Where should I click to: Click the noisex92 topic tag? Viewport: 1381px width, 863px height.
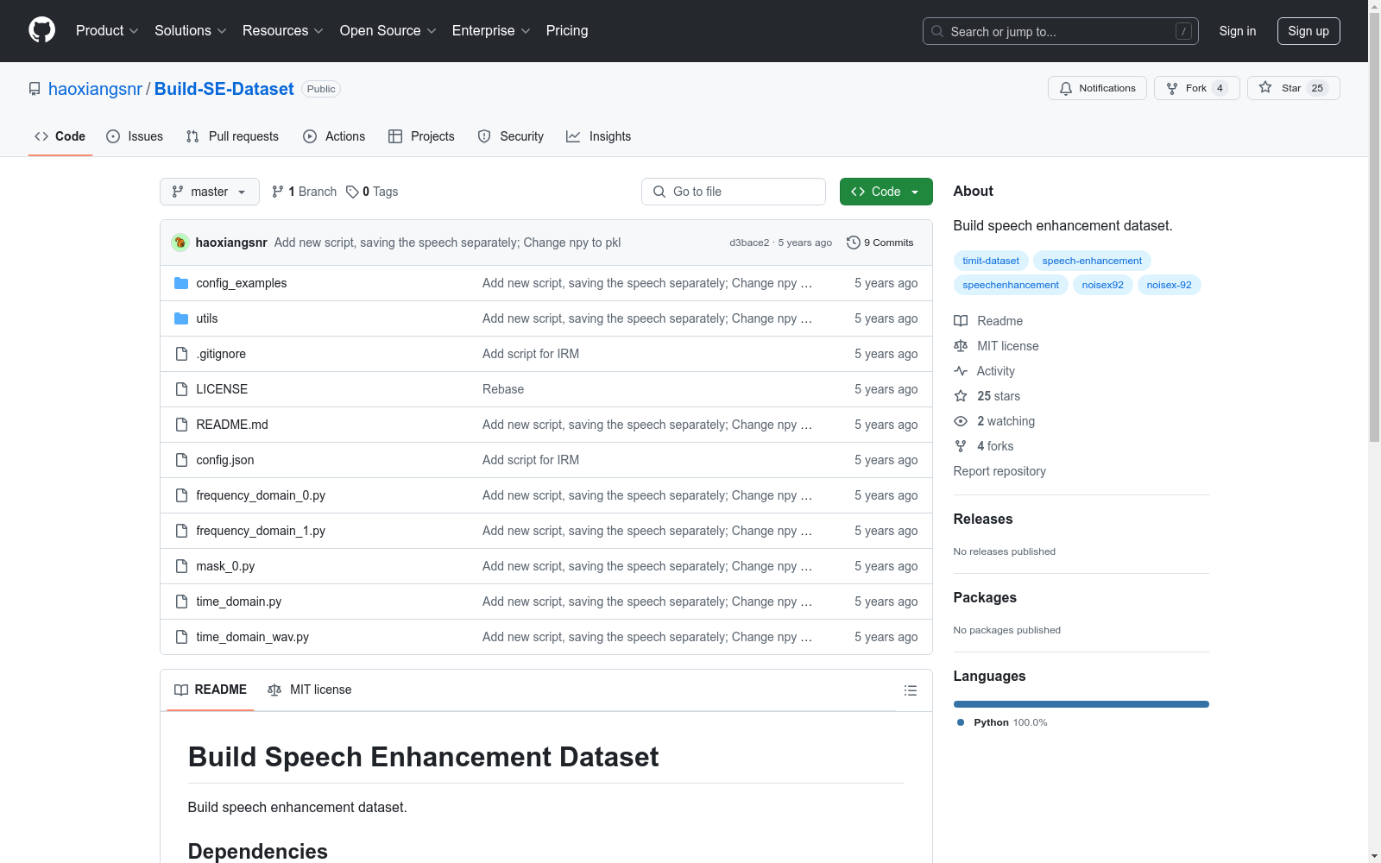click(x=1103, y=285)
